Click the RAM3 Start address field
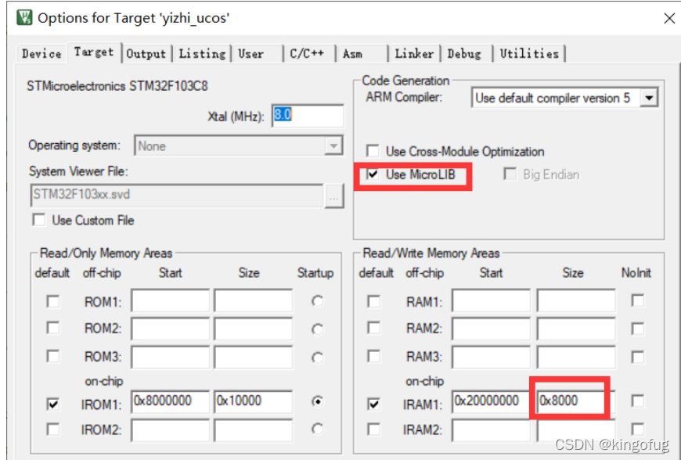The height and width of the screenshot is (460, 681). coord(492,358)
